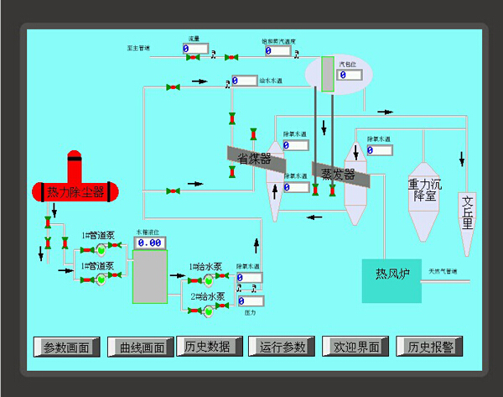Toggle the valve on the 至主管道 main pipeline nearest the 饱和蒸汽温度 field
This screenshot has width=503, height=397.
click(232, 57)
